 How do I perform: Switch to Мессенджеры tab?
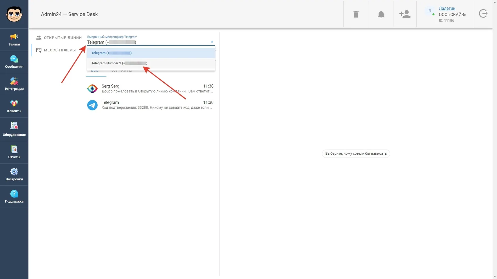pos(56,50)
